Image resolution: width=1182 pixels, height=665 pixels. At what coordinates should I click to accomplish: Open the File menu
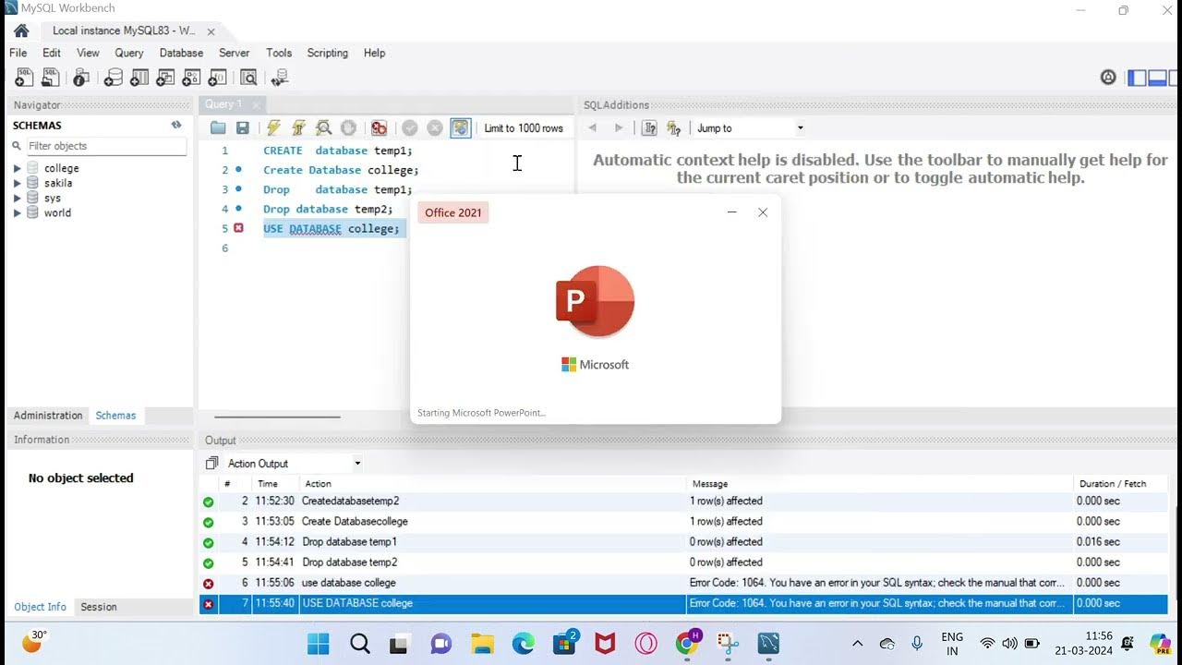(18, 53)
